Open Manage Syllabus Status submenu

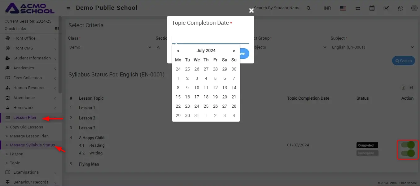[32, 145]
